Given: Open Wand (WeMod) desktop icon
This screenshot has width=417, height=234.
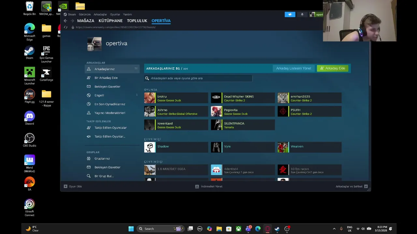Looking at the screenshot, I should pyautogui.click(x=29, y=163).
